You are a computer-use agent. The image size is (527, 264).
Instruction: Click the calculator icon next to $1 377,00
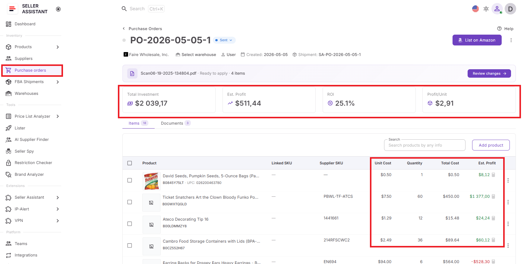494,197
